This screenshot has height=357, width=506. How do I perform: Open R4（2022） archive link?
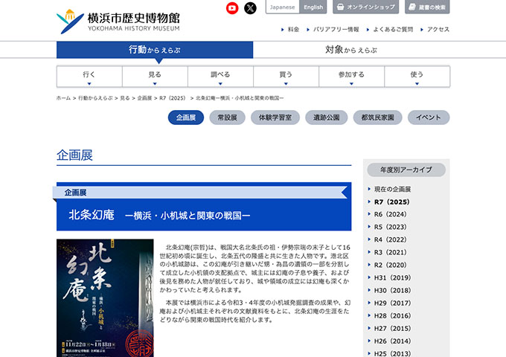(x=390, y=239)
